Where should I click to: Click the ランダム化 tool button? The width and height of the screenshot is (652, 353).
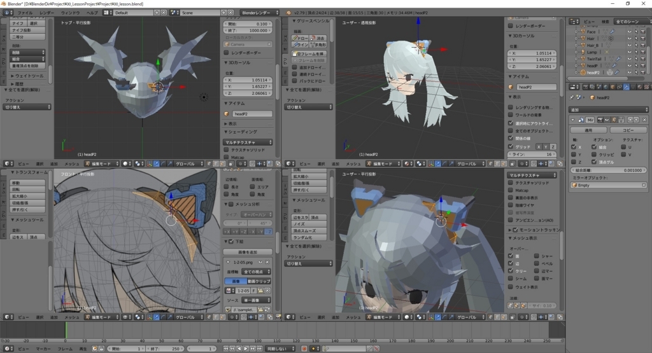click(x=309, y=237)
